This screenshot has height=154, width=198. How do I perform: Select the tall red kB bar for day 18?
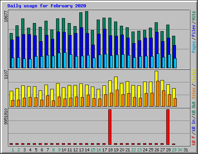110,127
